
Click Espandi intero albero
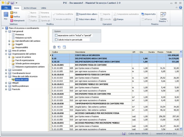86,14
